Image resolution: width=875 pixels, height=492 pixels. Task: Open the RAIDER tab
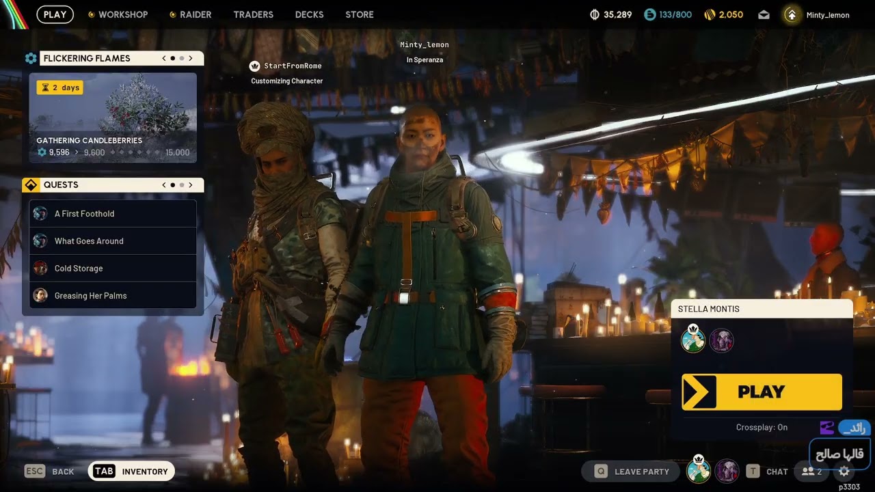196,14
